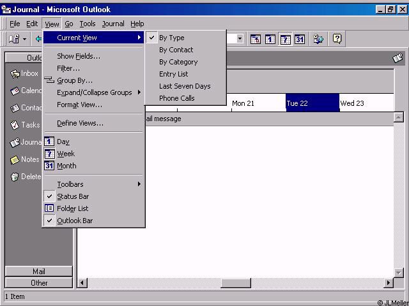Select the By Type view

[x=185, y=38]
